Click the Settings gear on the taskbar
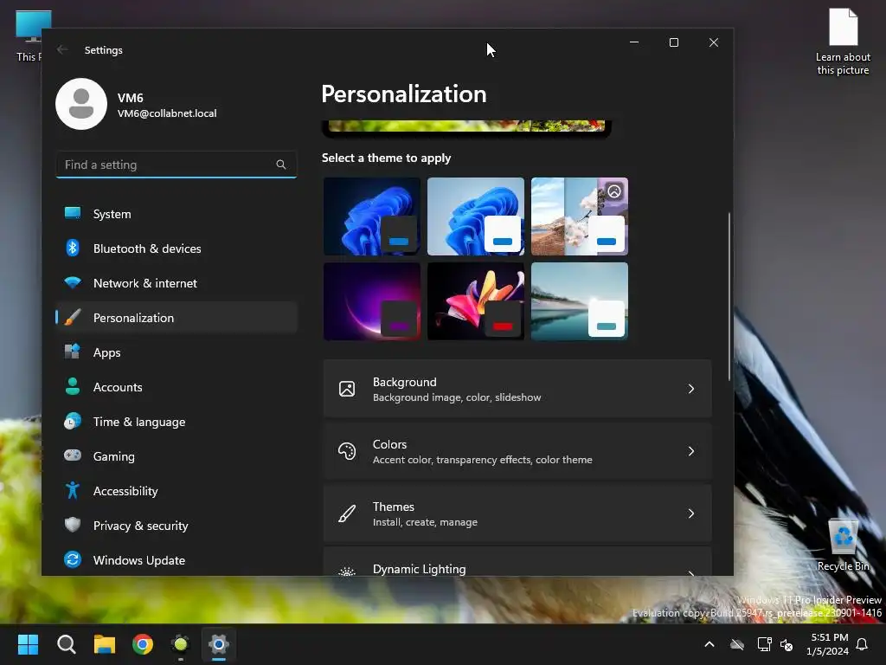This screenshot has height=665, width=886. [x=219, y=644]
